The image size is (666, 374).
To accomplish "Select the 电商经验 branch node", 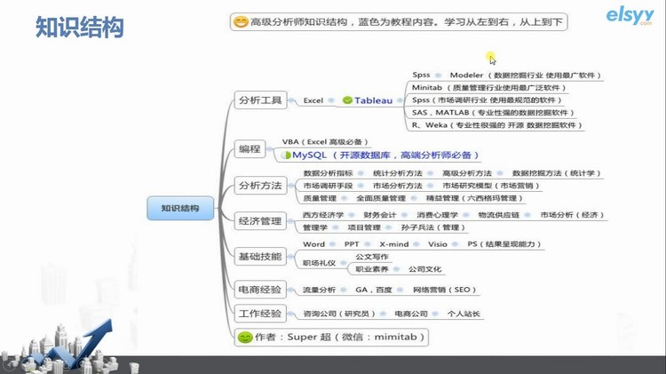I will (x=260, y=290).
